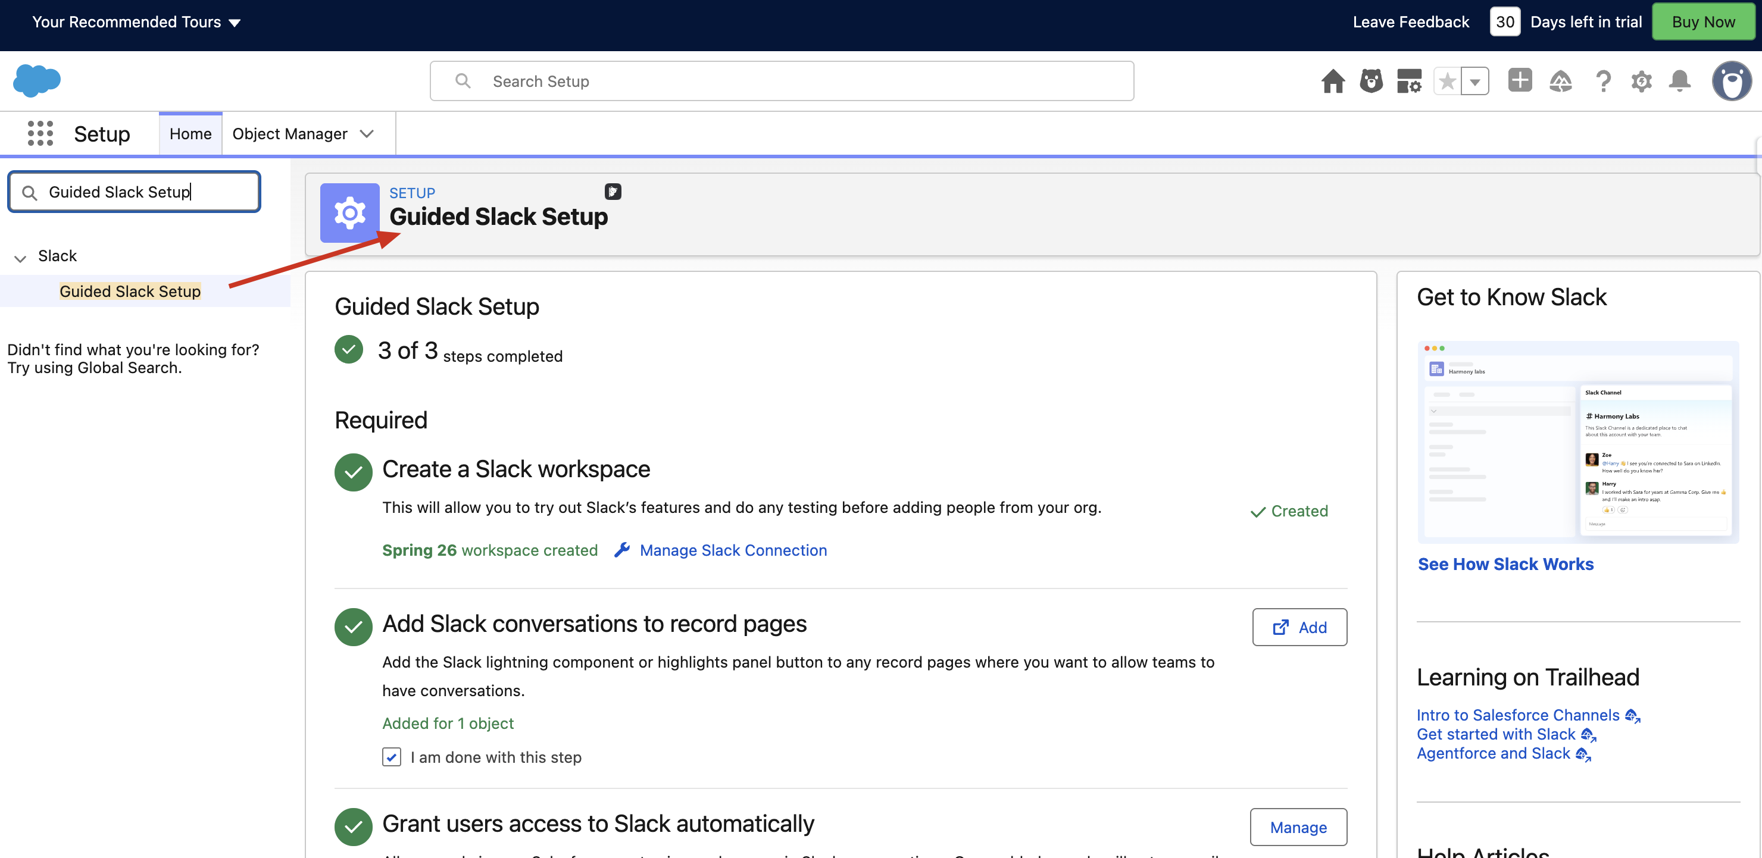The height and width of the screenshot is (858, 1762).
Task: Click Leave Feedback link
Action: click(x=1410, y=22)
